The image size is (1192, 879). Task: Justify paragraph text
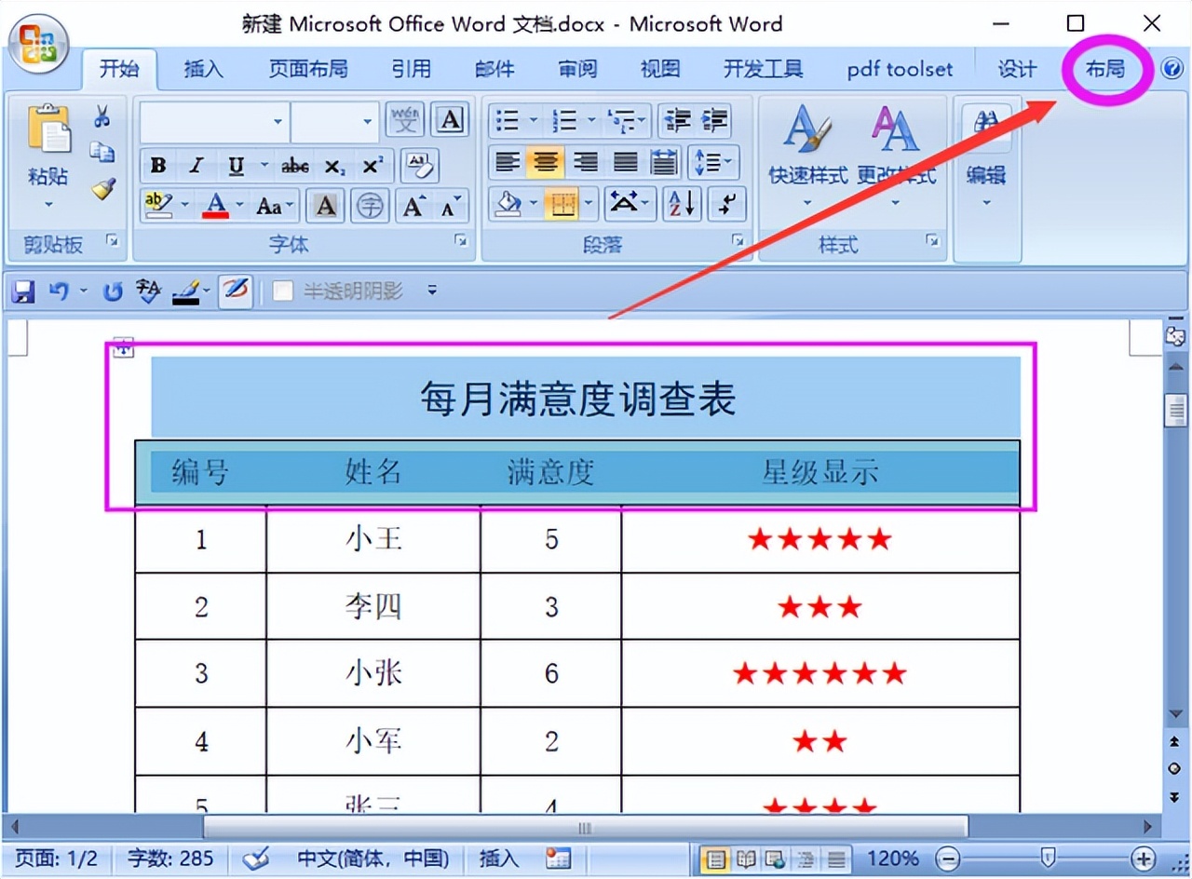[x=625, y=163]
